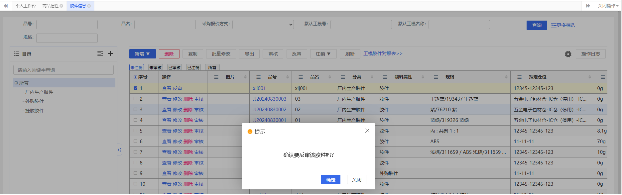Select the 已注销 filter tab

click(x=193, y=67)
